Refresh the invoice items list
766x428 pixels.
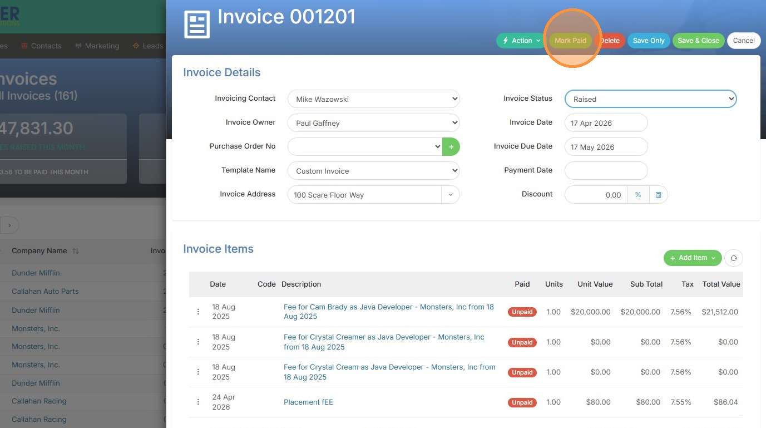pos(734,258)
